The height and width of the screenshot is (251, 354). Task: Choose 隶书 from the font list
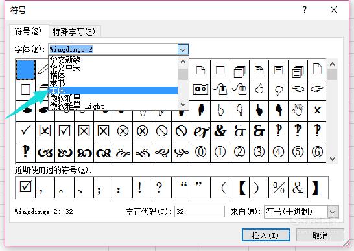[113, 83]
